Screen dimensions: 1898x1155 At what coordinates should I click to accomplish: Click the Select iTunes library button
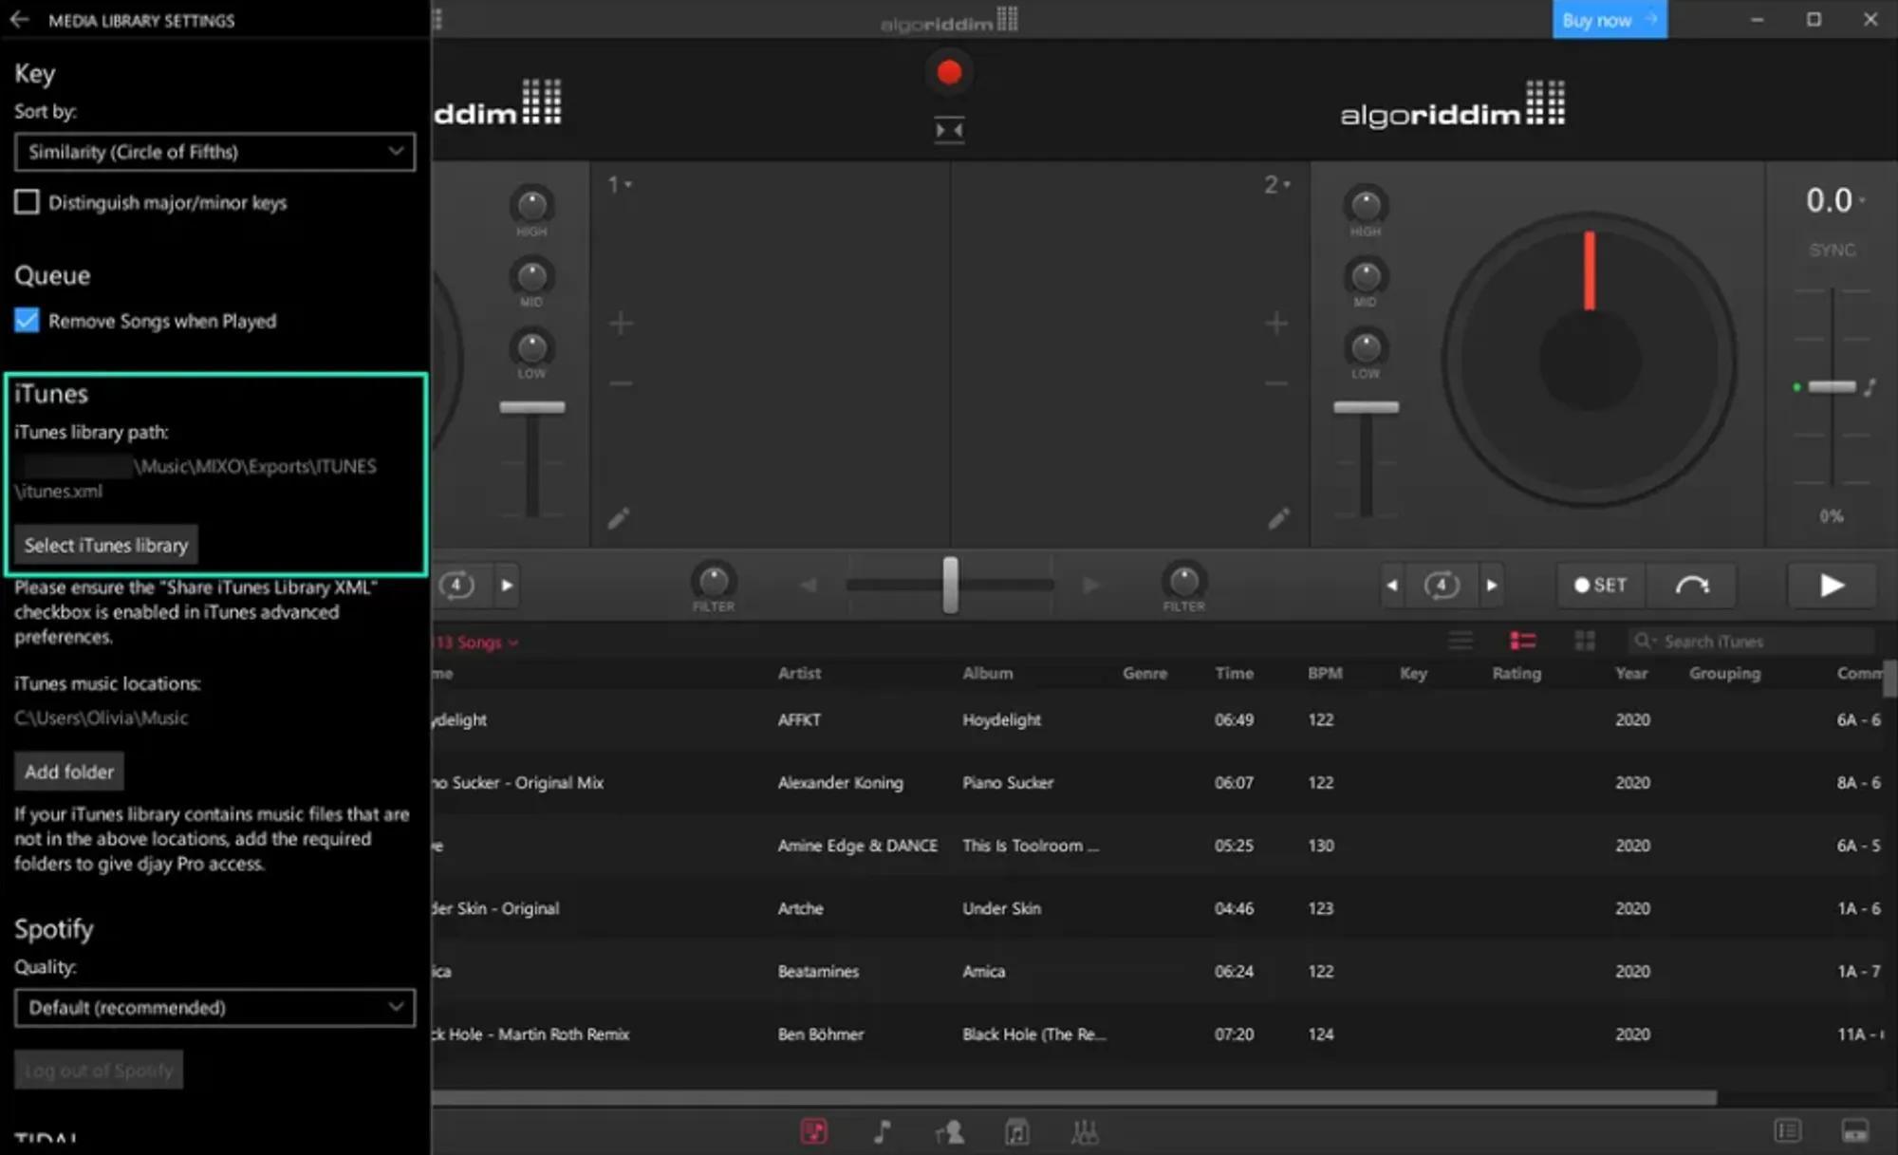(x=104, y=545)
